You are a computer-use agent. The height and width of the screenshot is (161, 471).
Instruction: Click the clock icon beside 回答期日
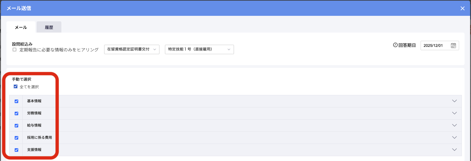pos(395,45)
